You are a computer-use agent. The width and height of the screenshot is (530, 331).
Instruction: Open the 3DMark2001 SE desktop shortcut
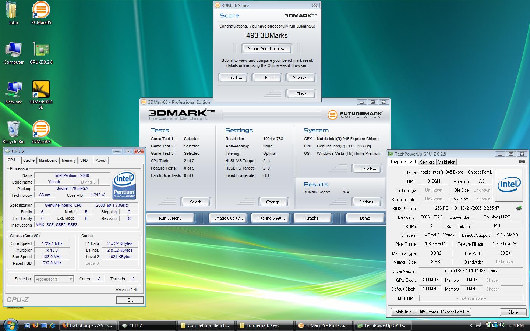tap(41, 95)
